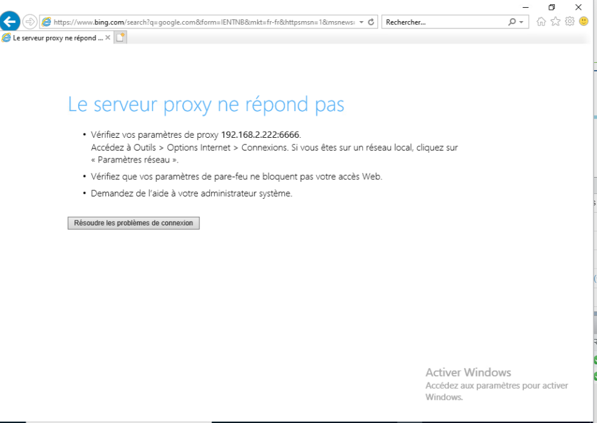Image resolution: width=597 pixels, height=423 pixels.
Task: Click 'Résoudre les problèmes de connexion' button
Action: [x=133, y=223]
